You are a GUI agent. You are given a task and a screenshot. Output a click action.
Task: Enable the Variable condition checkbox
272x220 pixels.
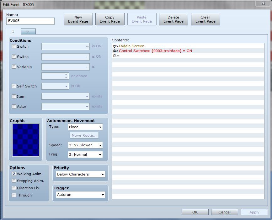tap(14, 67)
